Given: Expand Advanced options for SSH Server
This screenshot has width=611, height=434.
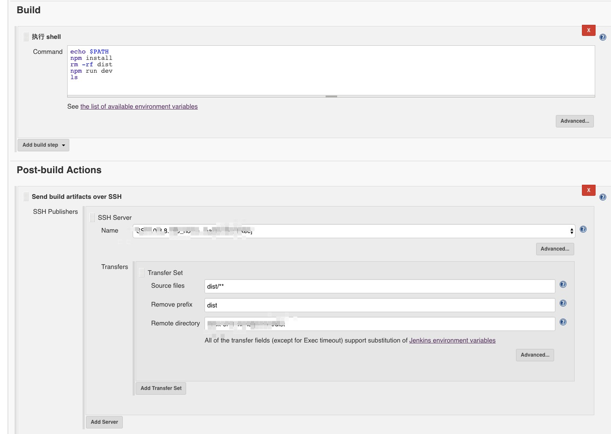Looking at the screenshot, I should click(x=555, y=249).
